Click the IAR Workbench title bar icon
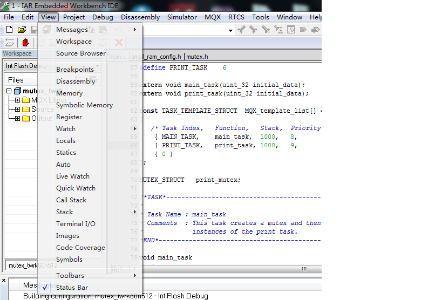The image size is (442, 300). (x=4, y=5)
